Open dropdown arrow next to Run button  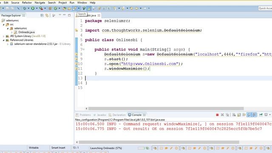pyautogui.click(x=37, y=8)
